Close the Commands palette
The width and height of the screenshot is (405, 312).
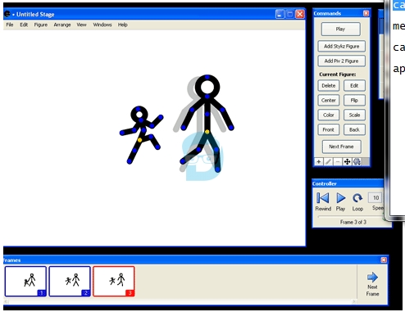tap(366, 13)
